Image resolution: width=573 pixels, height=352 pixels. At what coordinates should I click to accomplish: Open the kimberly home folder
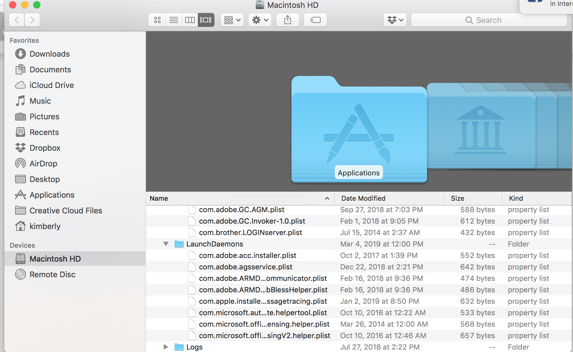75,226
